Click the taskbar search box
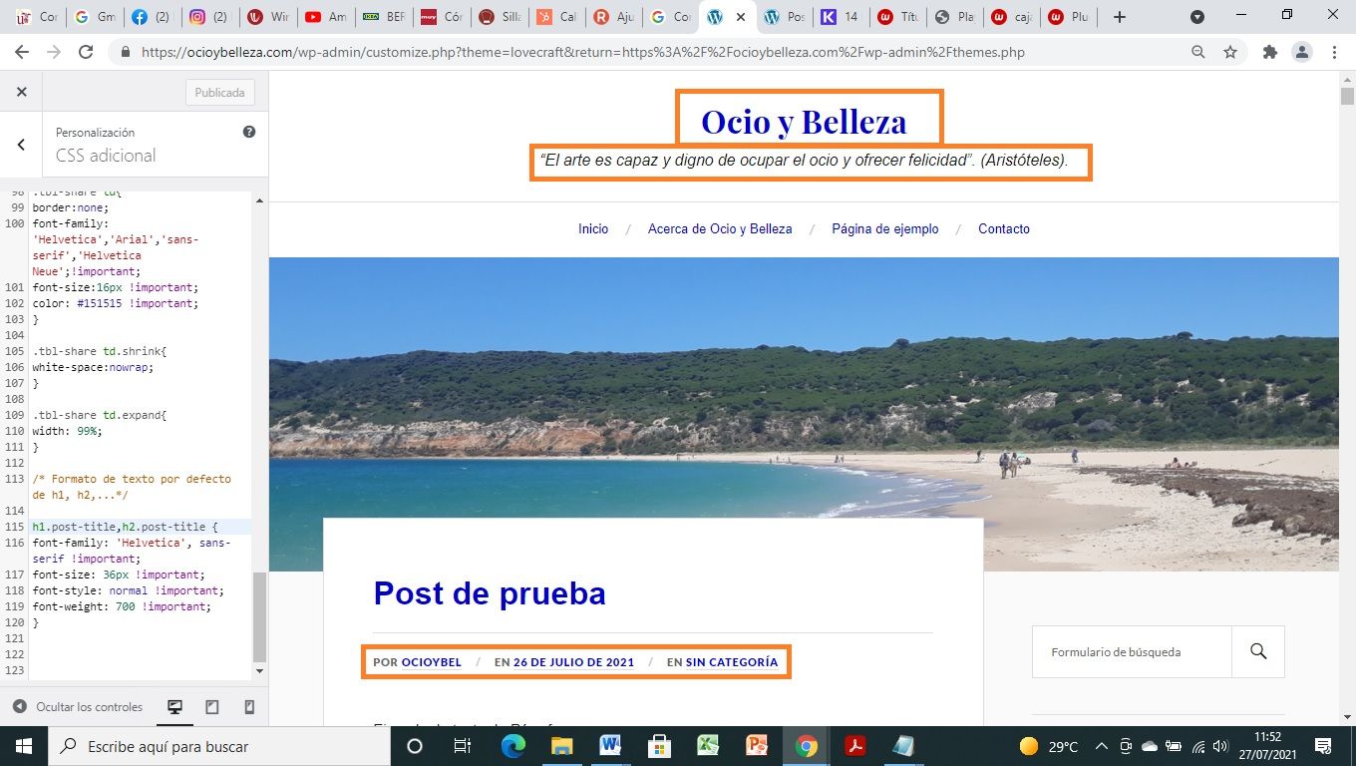The image size is (1356, 766). (217, 746)
